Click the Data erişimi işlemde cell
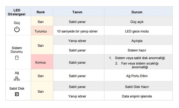179x108 pixels. click(138, 96)
